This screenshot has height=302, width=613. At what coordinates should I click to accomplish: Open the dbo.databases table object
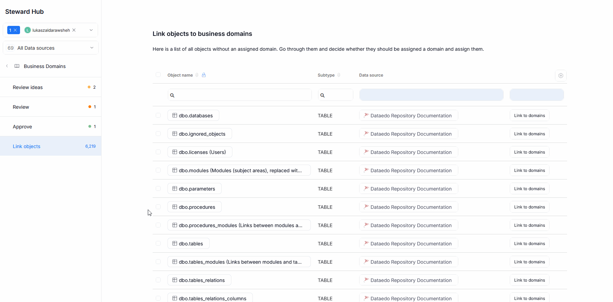(193, 116)
